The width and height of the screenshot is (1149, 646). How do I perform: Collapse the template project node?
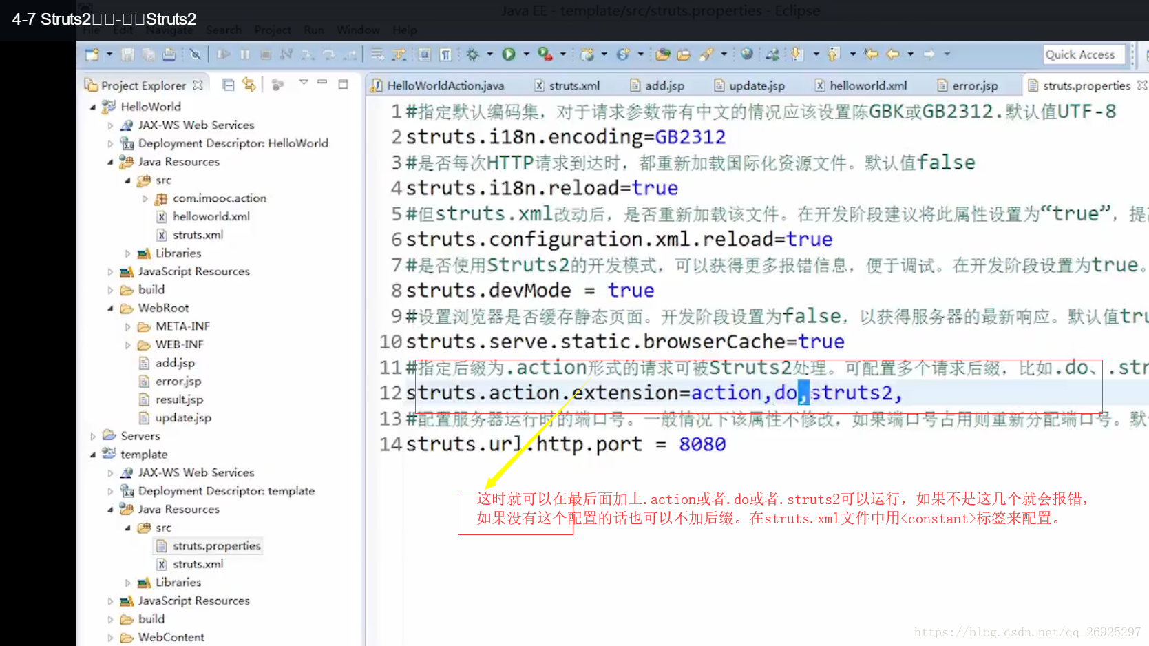pyautogui.click(x=93, y=455)
